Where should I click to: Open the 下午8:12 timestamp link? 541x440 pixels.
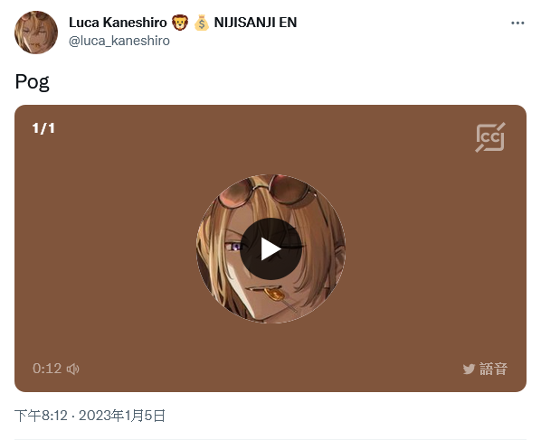click(x=41, y=416)
